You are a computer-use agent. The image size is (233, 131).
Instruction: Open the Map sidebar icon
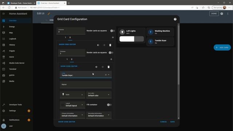[x=4, y=33]
